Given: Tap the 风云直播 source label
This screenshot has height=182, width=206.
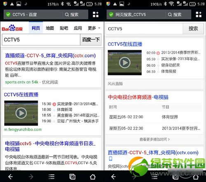Looking at the screenshot, I should click(115, 84).
